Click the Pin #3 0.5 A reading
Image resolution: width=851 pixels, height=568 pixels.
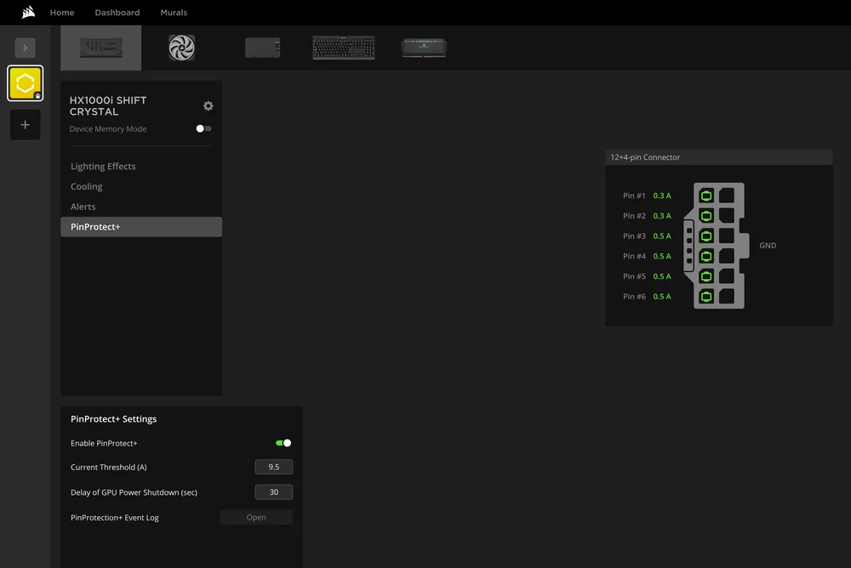click(662, 236)
